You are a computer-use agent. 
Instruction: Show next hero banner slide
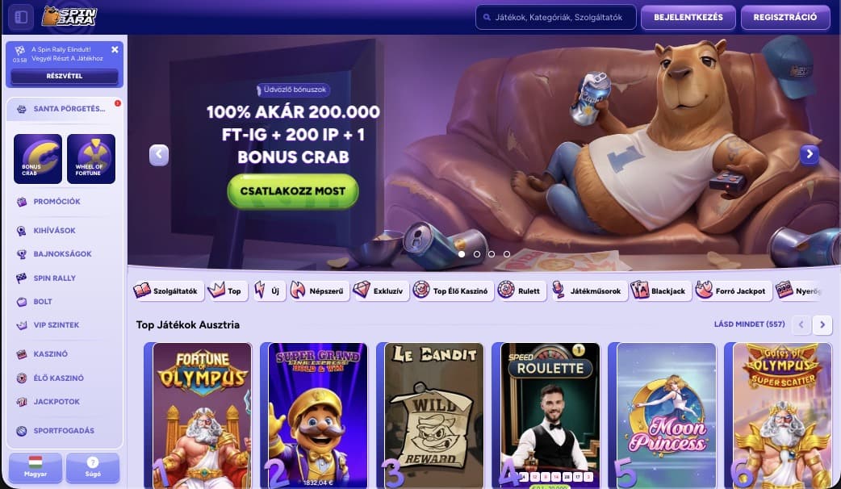(810, 154)
